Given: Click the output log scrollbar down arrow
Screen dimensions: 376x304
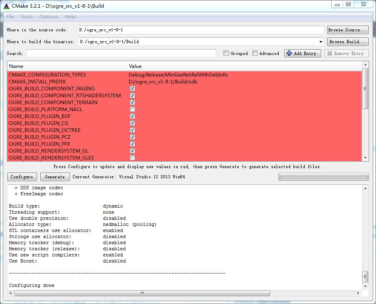Looking at the screenshot, I should tap(365, 286).
